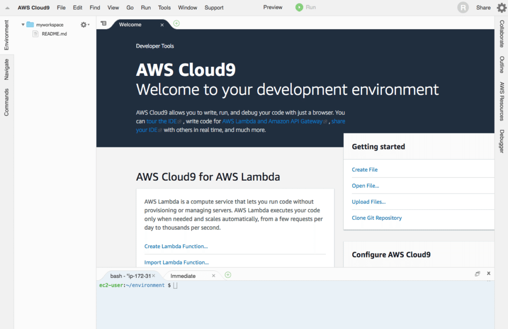Click the Share button
Viewport: 508px width, 329px height.
click(483, 7)
